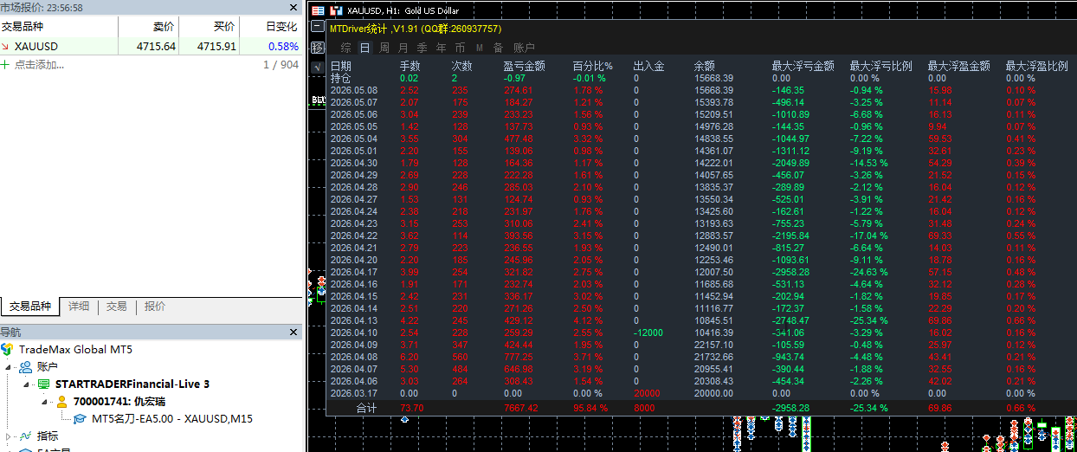1077x452 pixels.
Task: Click the 7667.42 total profit value
Action: pos(520,408)
